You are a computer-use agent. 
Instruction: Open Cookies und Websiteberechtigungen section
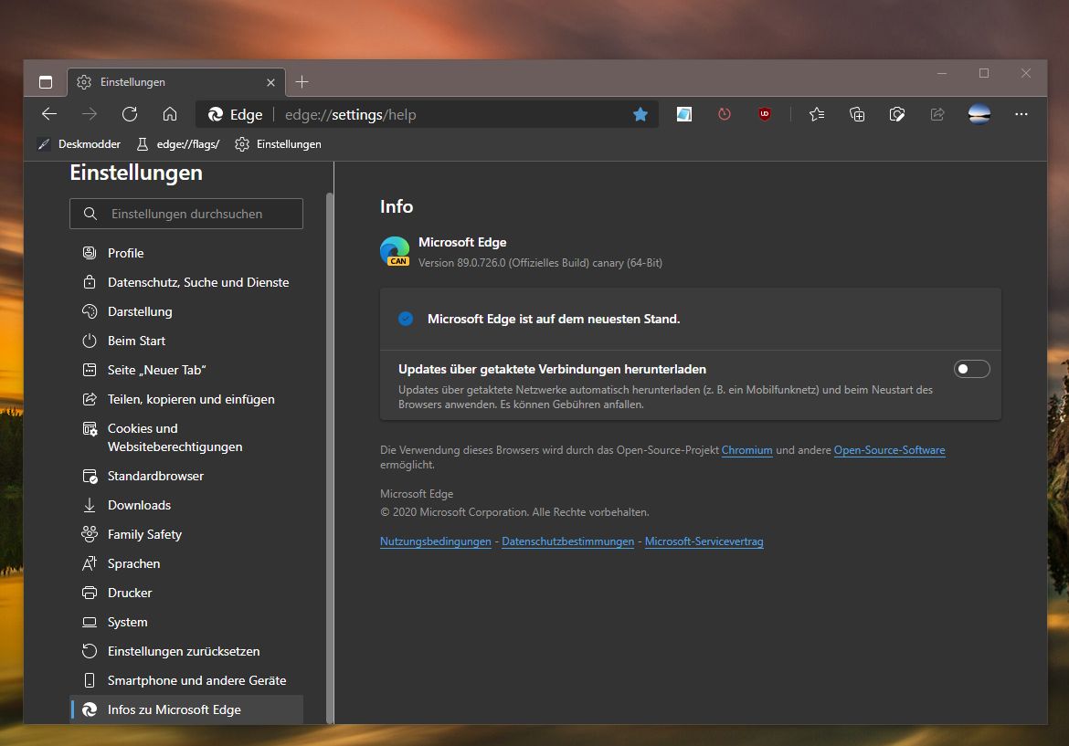186,437
